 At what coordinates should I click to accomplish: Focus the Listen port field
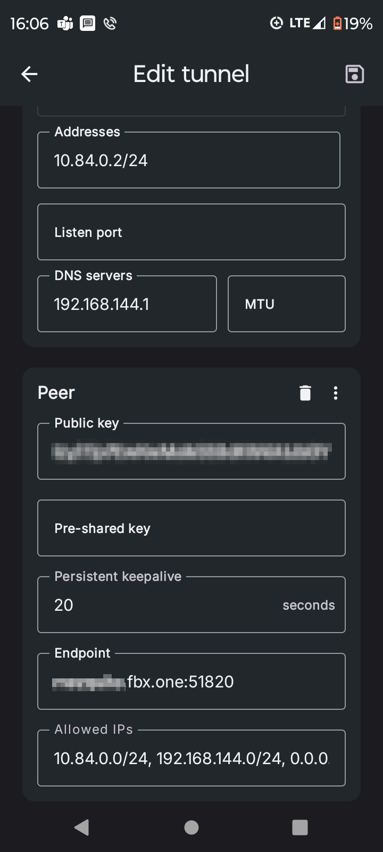click(x=191, y=232)
